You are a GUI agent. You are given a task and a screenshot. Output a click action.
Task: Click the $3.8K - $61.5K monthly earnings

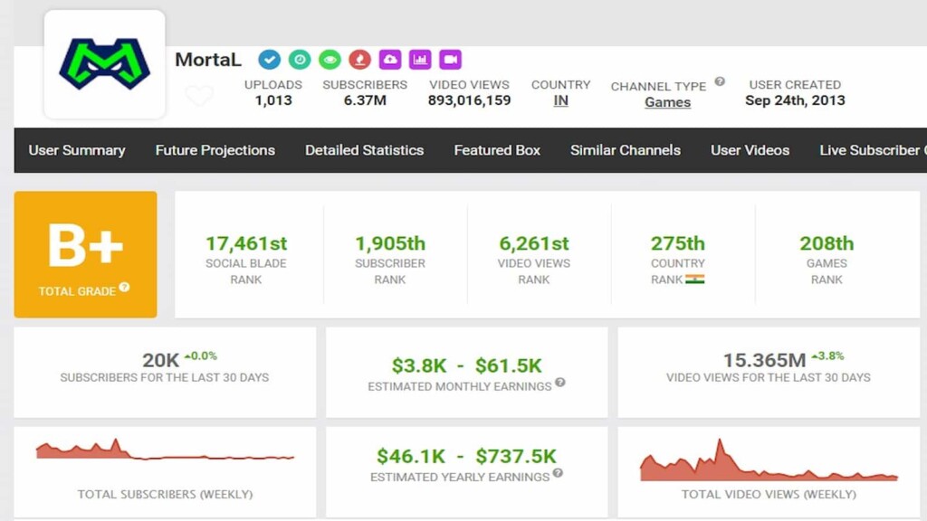tap(466, 365)
